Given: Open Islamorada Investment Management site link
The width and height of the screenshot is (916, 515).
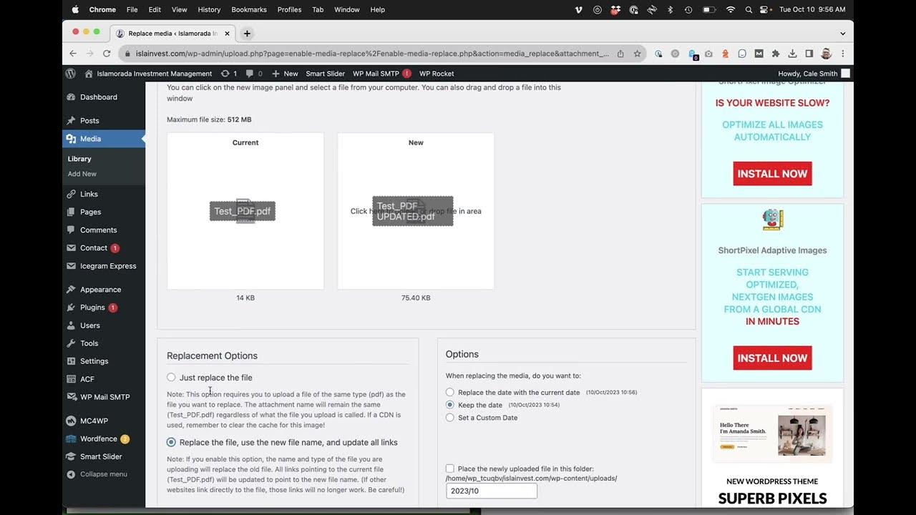Looking at the screenshot, I should [148, 74].
